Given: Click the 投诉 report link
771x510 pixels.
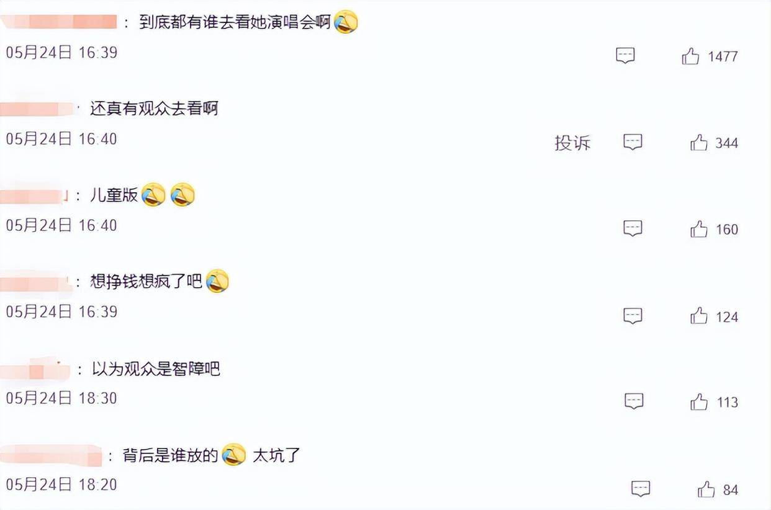Looking at the screenshot, I should click(572, 143).
